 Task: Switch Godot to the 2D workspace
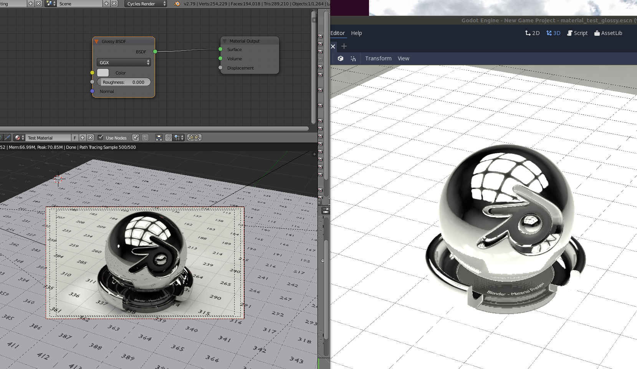[532, 33]
